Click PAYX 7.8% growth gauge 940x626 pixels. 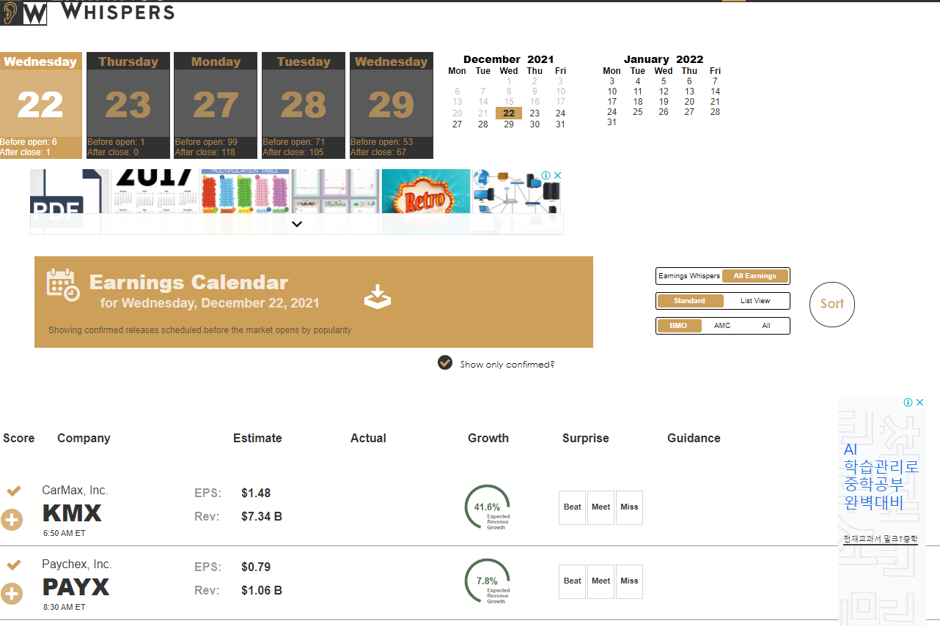click(x=488, y=581)
